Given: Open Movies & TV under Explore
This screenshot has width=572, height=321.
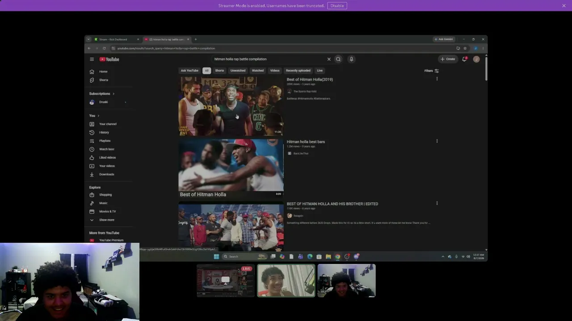Looking at the screenshot, I should [103, 211].
